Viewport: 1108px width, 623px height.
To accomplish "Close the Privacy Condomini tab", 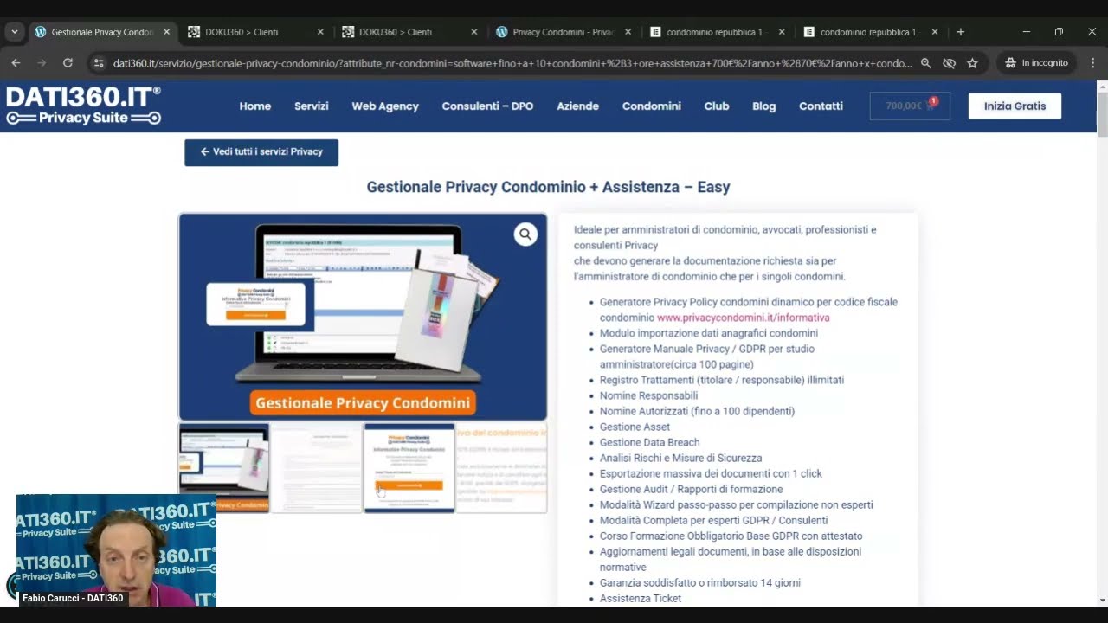I will [628, 32].
